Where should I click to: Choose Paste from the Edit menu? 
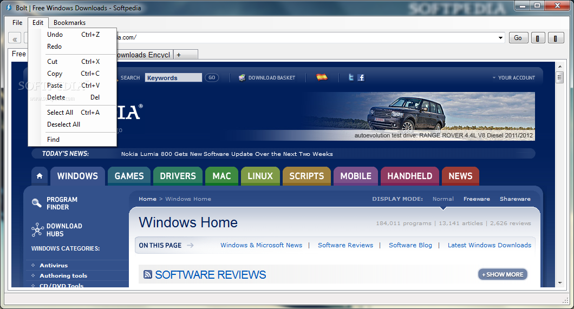click(73, 85)
